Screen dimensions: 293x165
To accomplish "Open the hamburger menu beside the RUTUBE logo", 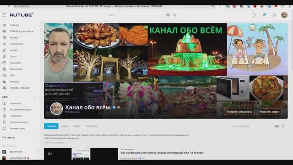I will tap(4, 15).
